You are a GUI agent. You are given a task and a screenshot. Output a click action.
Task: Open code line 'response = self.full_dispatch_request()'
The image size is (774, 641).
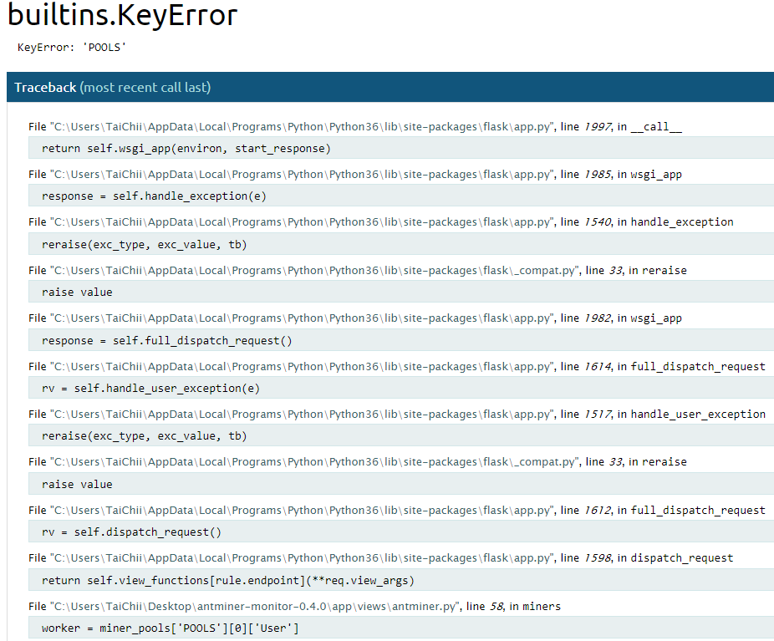pos(401,340)
